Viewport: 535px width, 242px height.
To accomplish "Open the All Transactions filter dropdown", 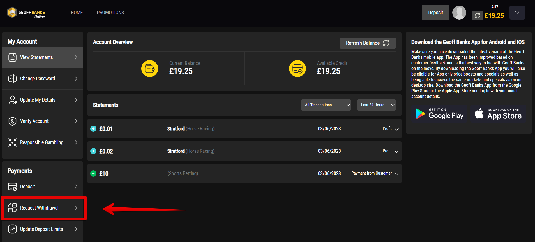I will click(326, 105).
